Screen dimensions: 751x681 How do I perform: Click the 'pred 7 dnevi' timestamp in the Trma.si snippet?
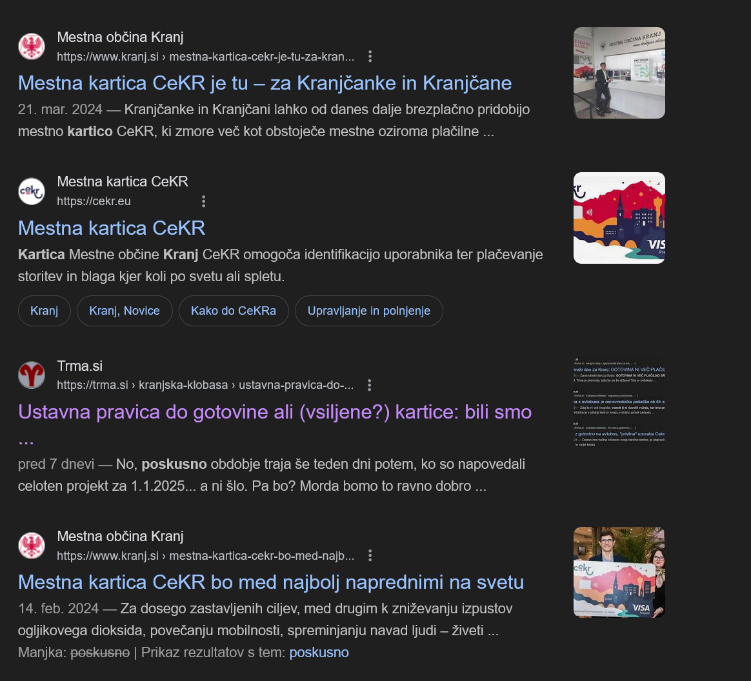click(x=56, y=464)
